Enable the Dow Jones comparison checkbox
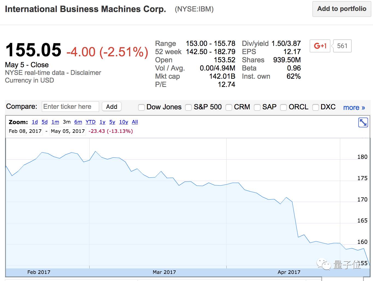373x281 pixels. point(141,107)
